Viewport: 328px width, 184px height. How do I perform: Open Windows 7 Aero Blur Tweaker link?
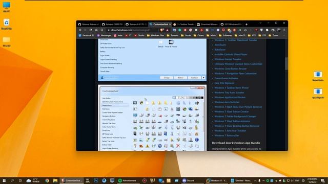pos(230,131)
